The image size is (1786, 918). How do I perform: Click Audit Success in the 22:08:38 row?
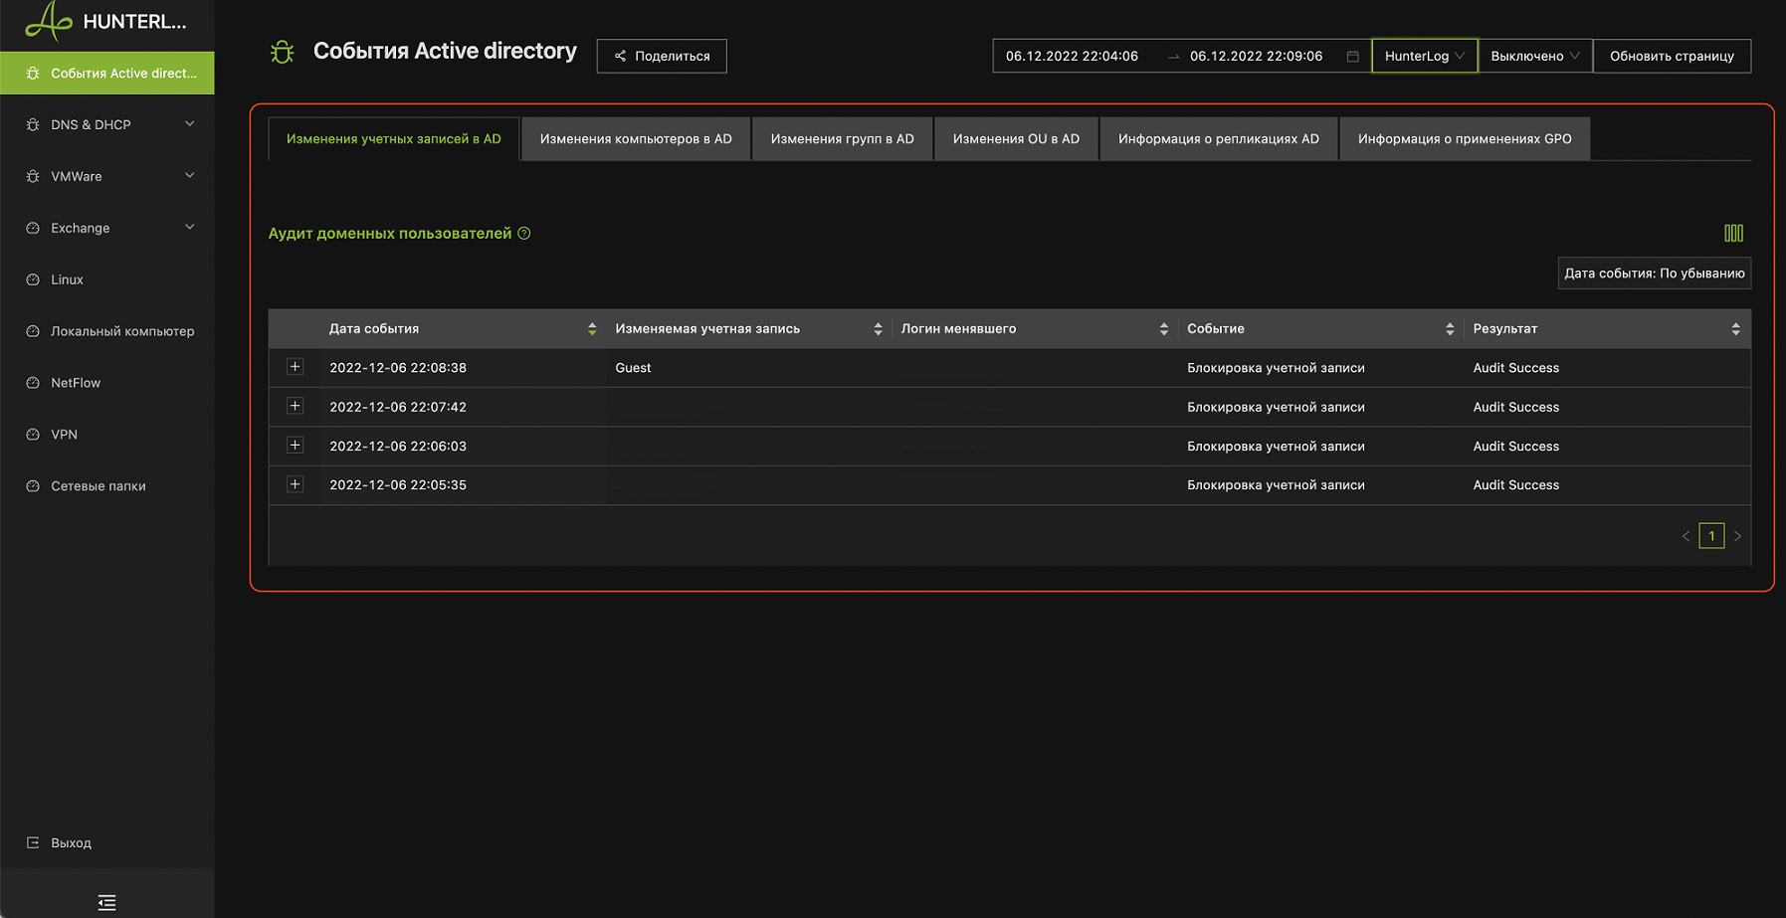click(x=1515, y=368)
